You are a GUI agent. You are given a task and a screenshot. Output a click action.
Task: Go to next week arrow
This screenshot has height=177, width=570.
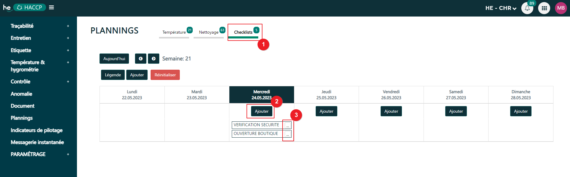pos(154,59)
